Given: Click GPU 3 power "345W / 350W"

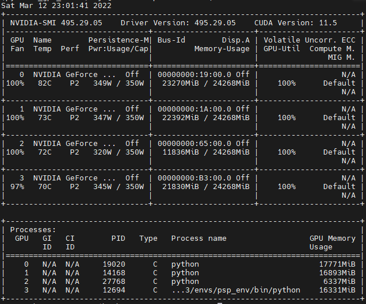Looking at the screenshot, I should 119,187.
